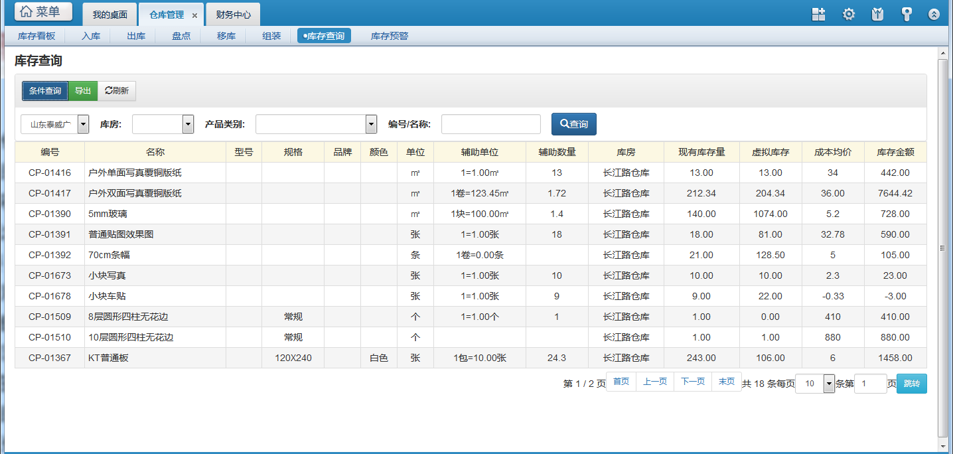Click product name 8层圆形四柱无花边

128,317
